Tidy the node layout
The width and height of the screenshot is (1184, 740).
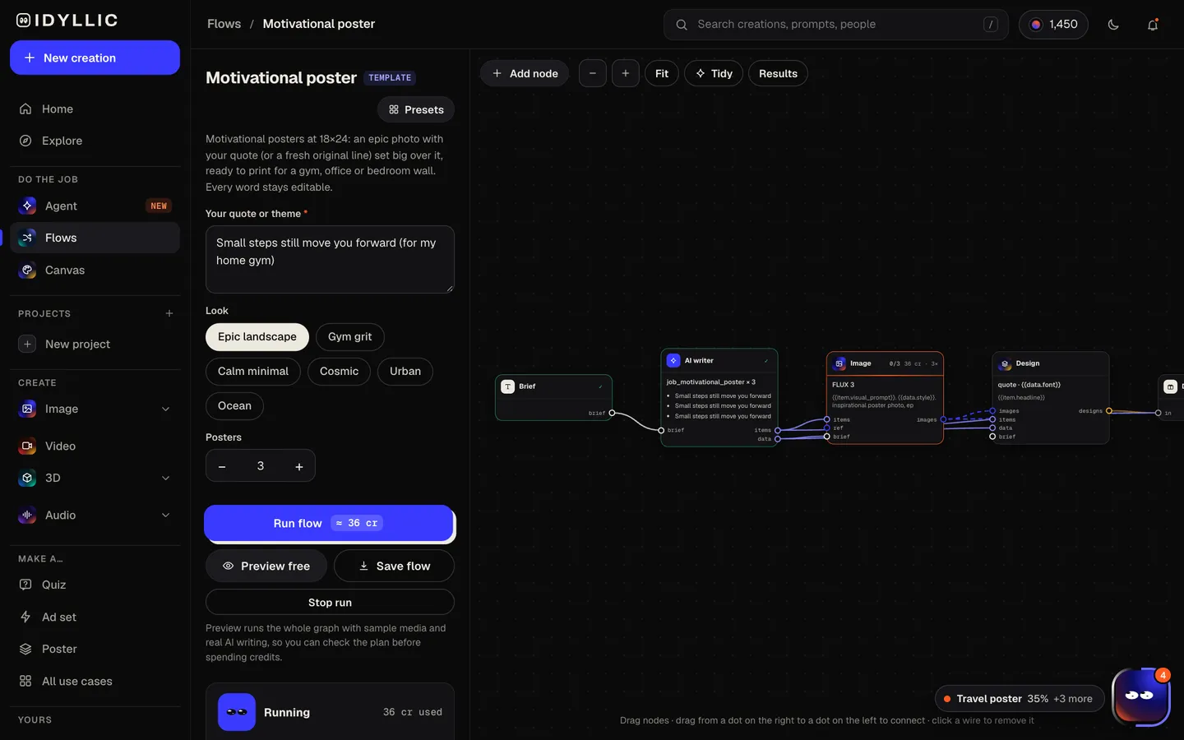tap(714, 73)
